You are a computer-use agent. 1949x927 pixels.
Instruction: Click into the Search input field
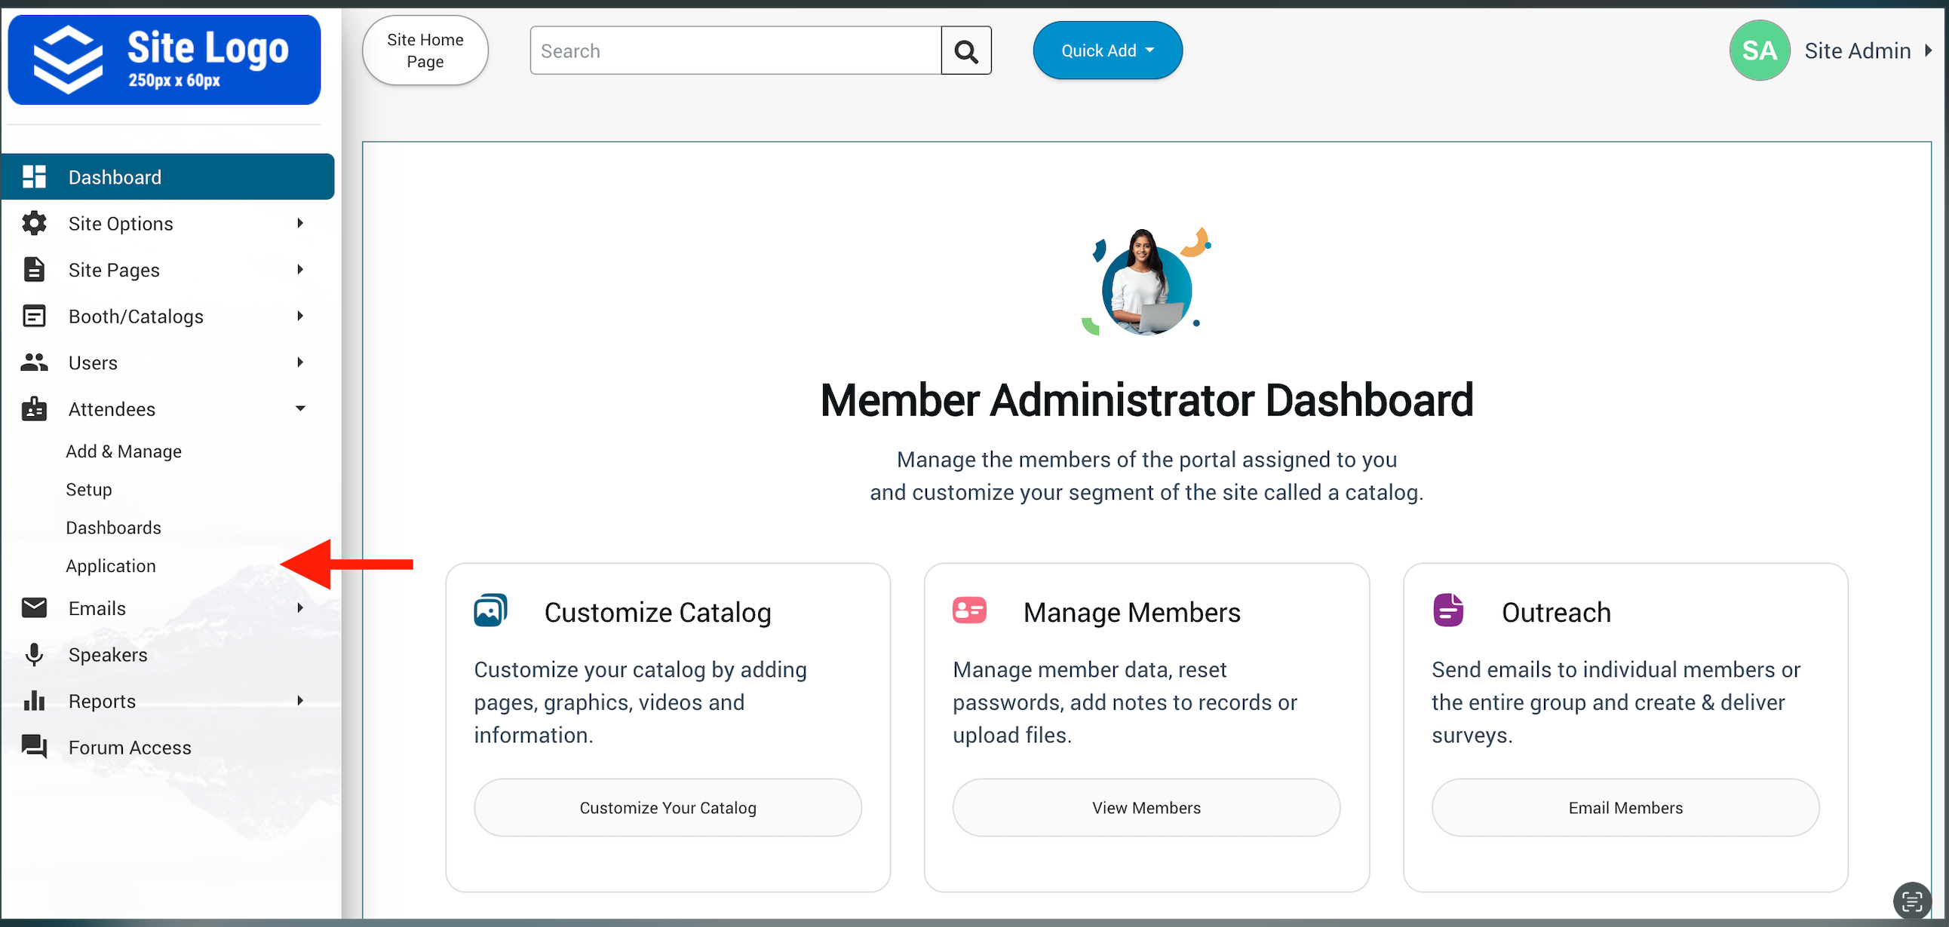735,50
